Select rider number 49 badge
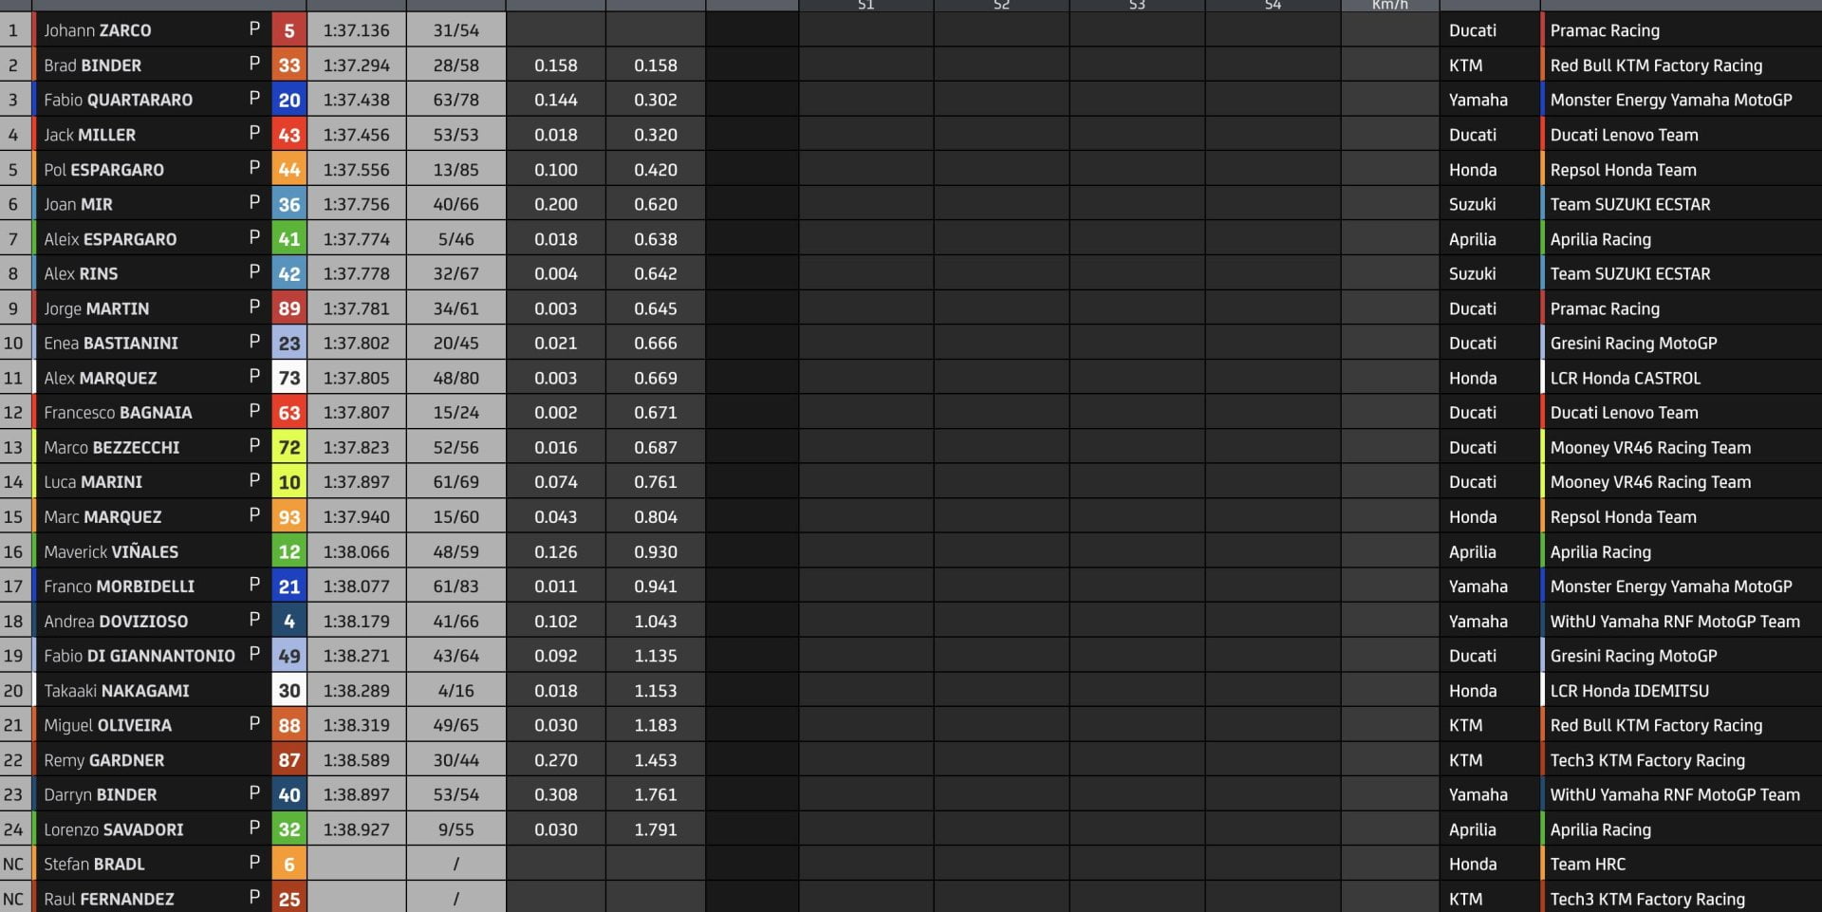This screenshot has width=1822, height=912. [288, 656]
